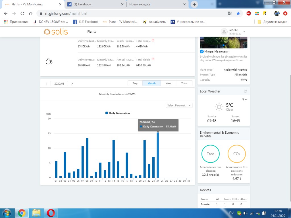Click the Total Yields help icon

tap(153, 59)
